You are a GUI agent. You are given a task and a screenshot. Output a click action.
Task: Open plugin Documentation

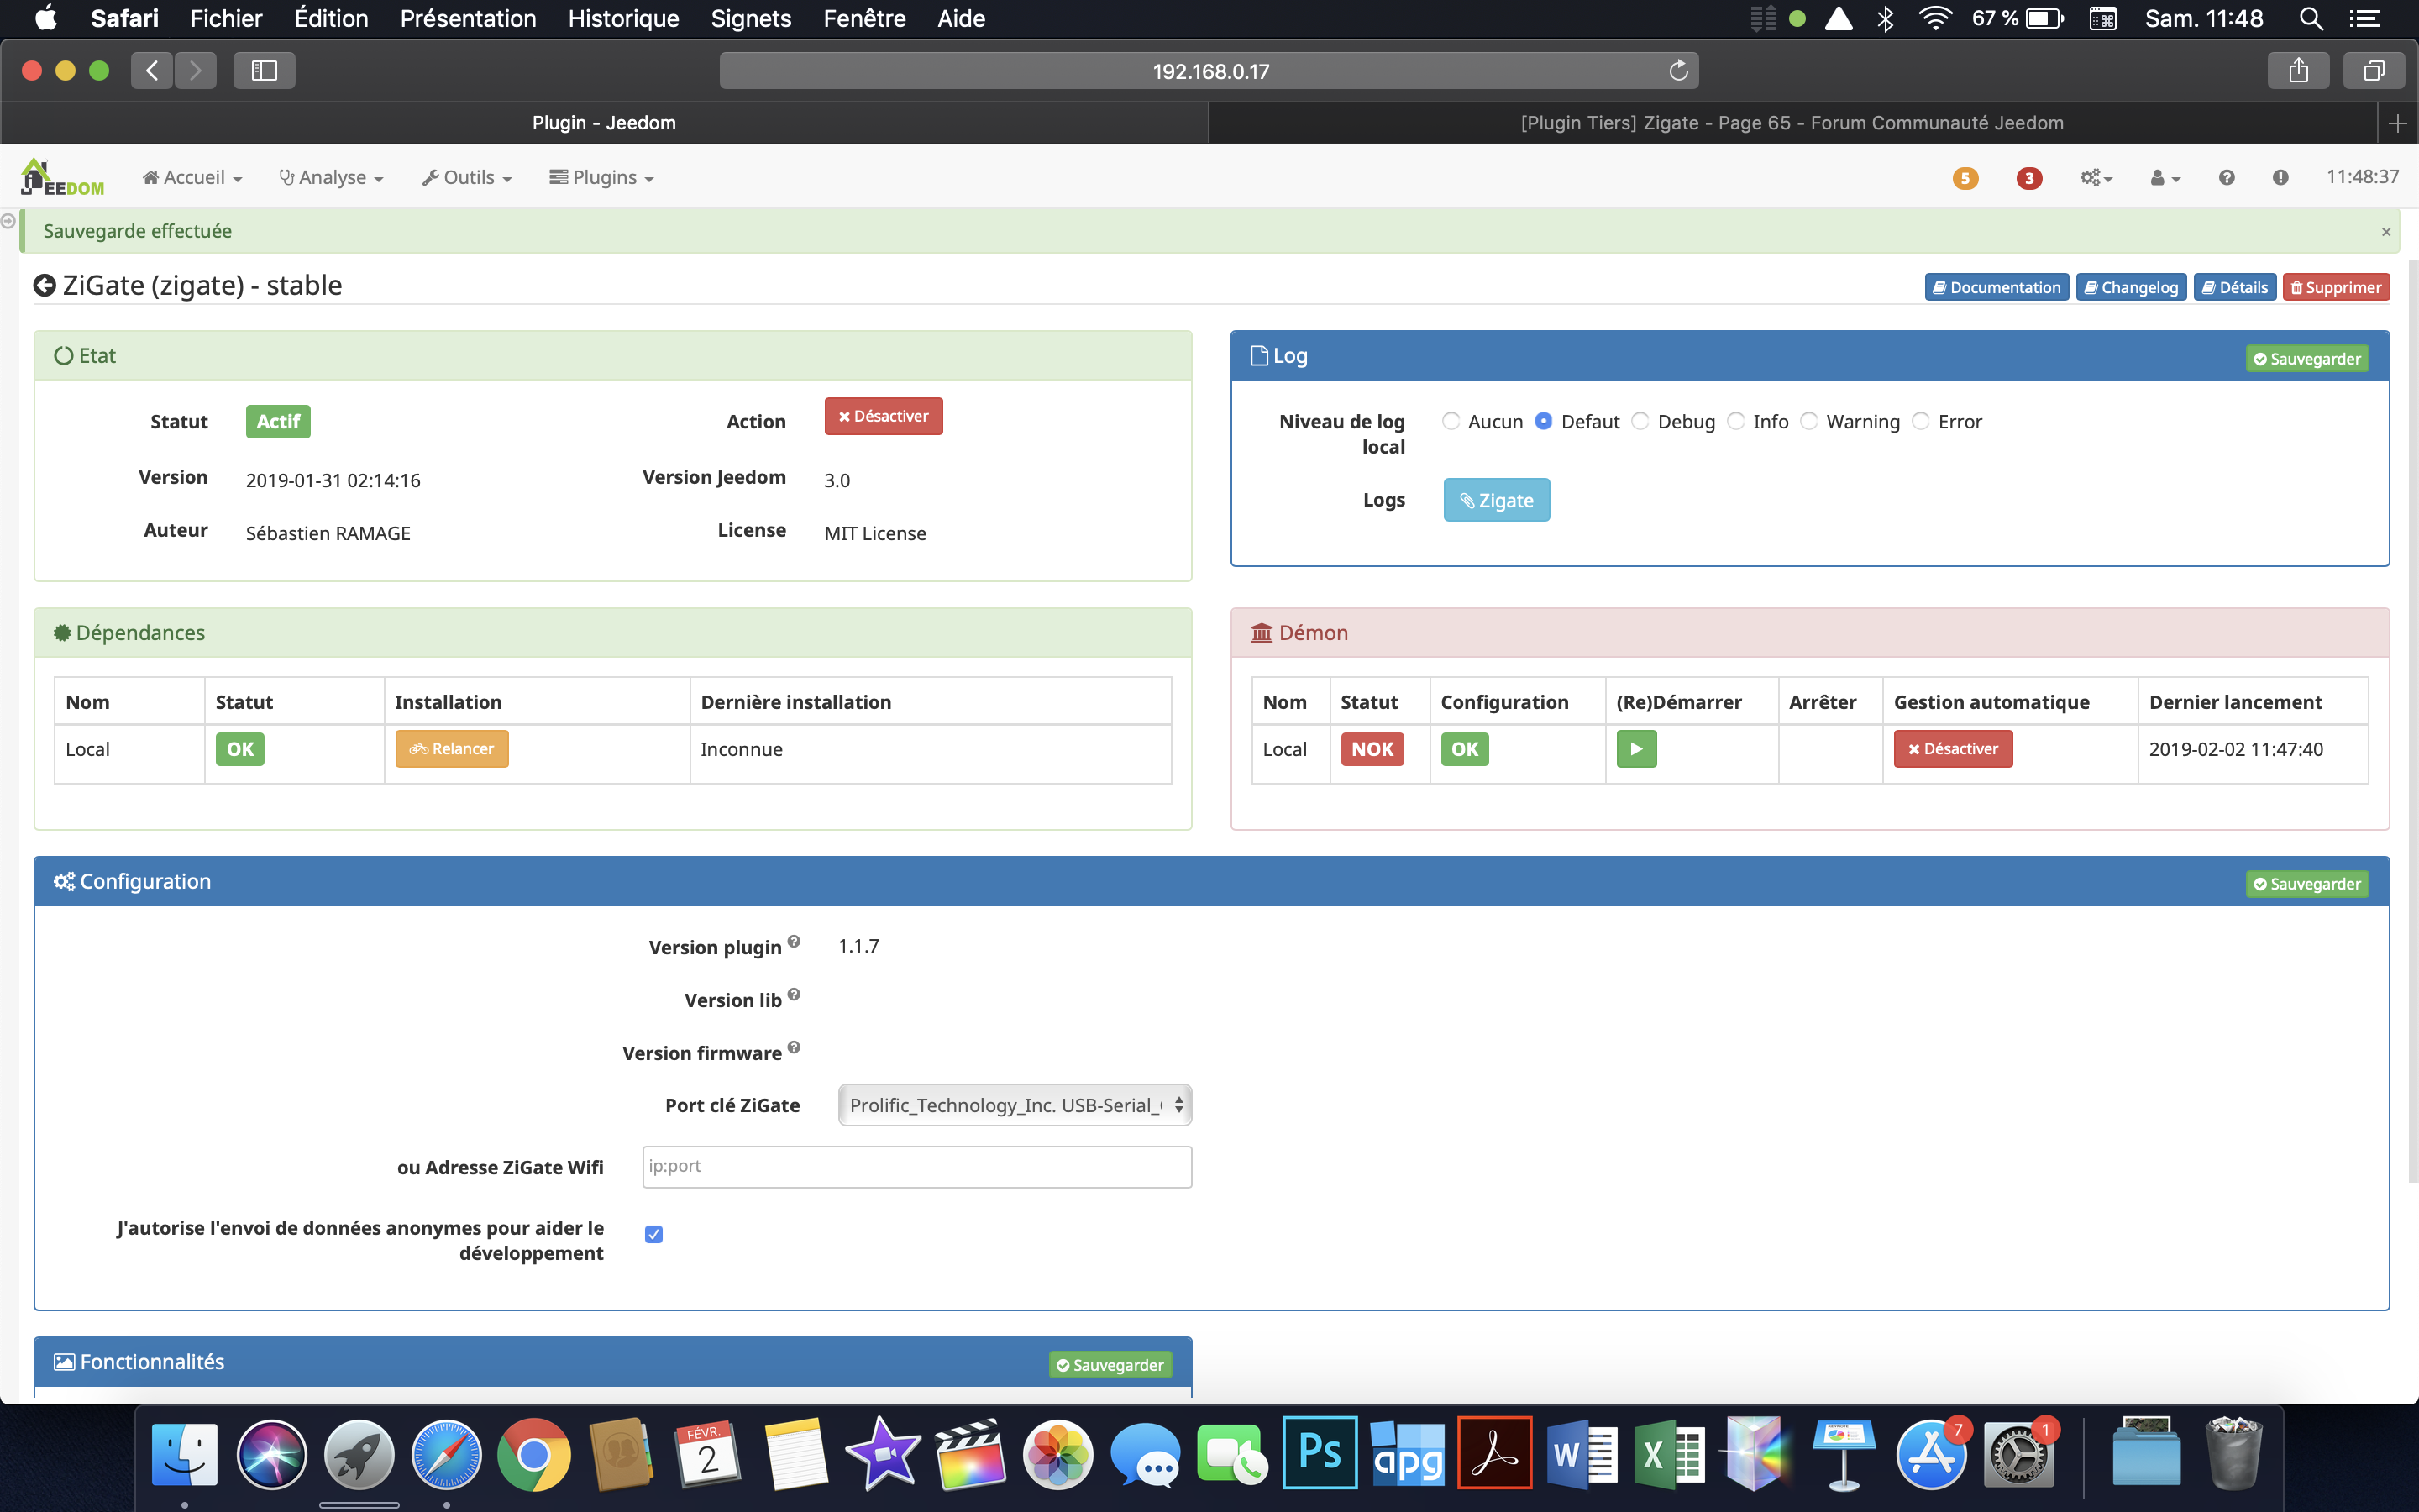(x=1997, y=287)
